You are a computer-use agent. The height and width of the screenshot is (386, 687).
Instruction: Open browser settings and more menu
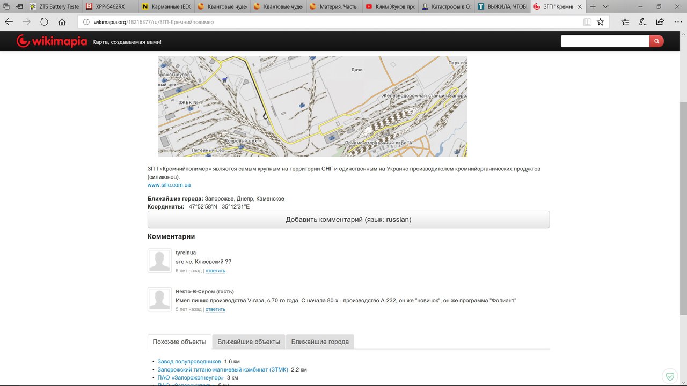coord(677,22)
